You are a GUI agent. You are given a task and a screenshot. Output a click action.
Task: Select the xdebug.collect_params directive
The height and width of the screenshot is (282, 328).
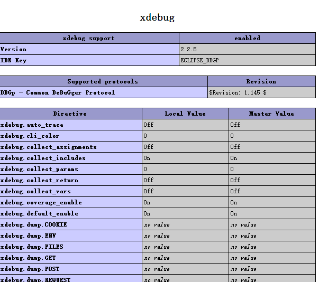coord(39,169)
